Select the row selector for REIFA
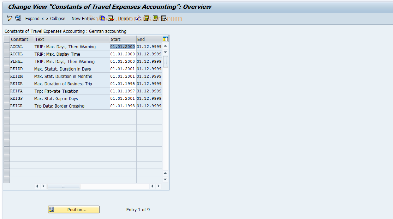 6,91
